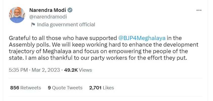
Task: Click the India government official label
Action: 66,25
